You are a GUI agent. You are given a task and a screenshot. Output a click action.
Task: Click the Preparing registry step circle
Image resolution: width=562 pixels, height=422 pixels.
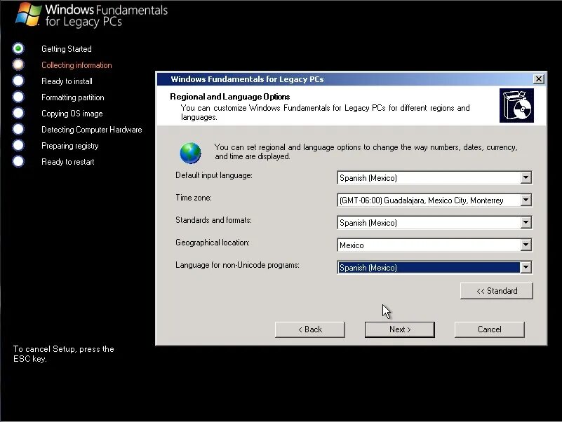pos(18,146)
